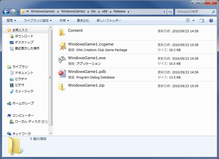Click sidebar scrollbar down arrow
Viewport: 219px width, 159px height.
pyautogui.click(x=51, y=134)
